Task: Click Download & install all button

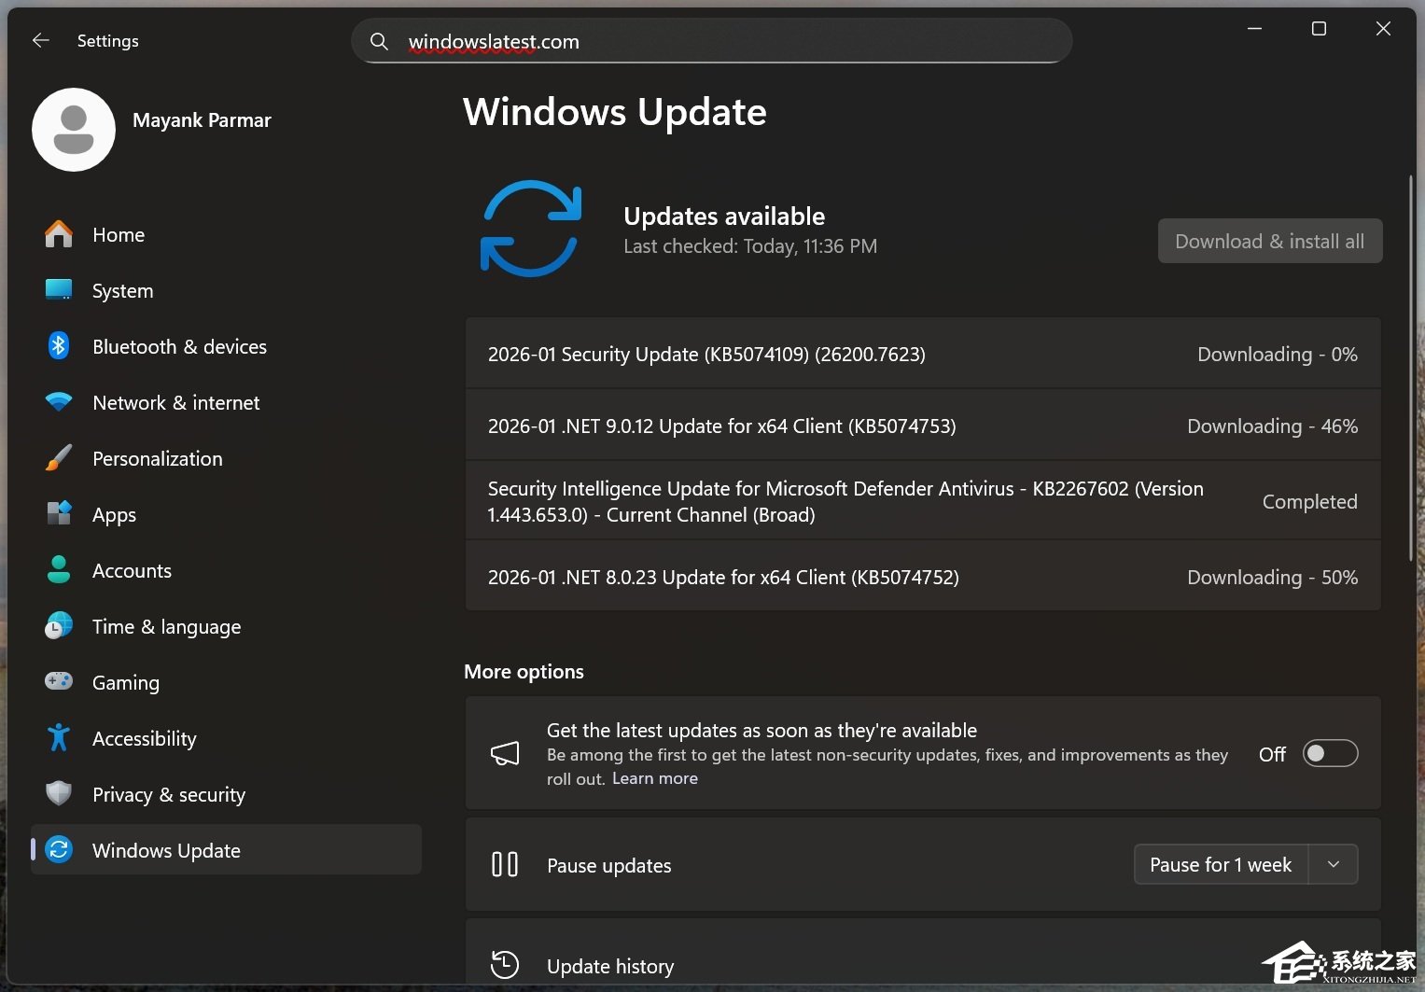Action: pyautogui.click(x=1270, y=241)
